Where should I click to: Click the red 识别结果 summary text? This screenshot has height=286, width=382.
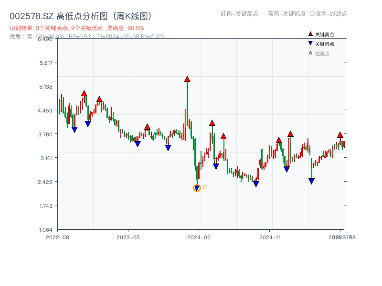pyautogui.click(x=77, y=28)
